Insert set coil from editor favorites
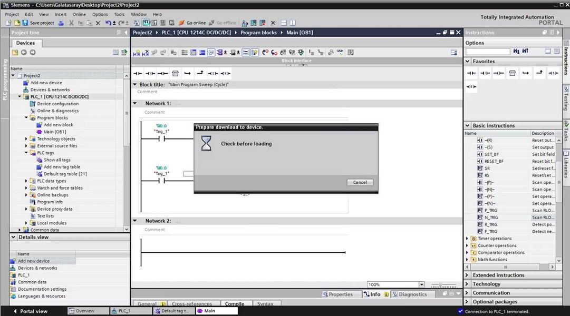The height and width of the screenshot is (316, 570). tap(213, 73)
